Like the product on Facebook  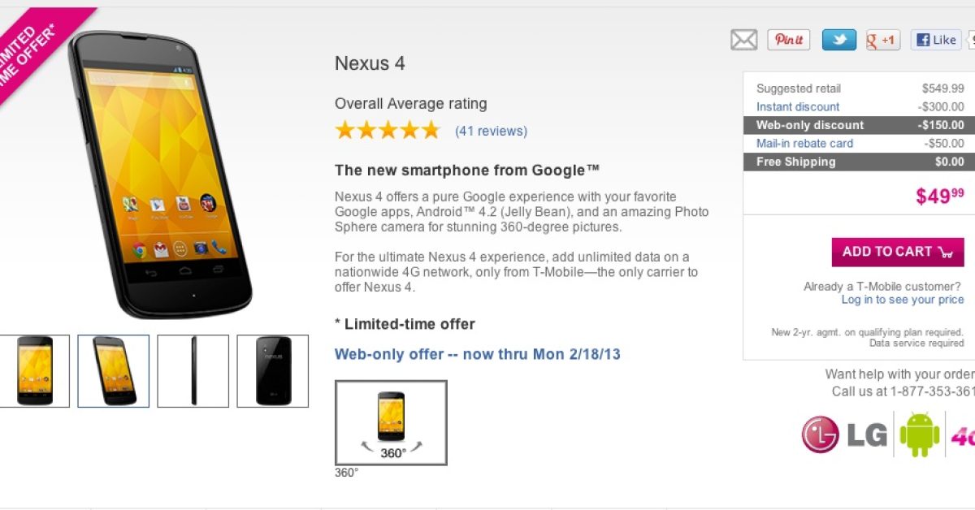tap(936, 40)
